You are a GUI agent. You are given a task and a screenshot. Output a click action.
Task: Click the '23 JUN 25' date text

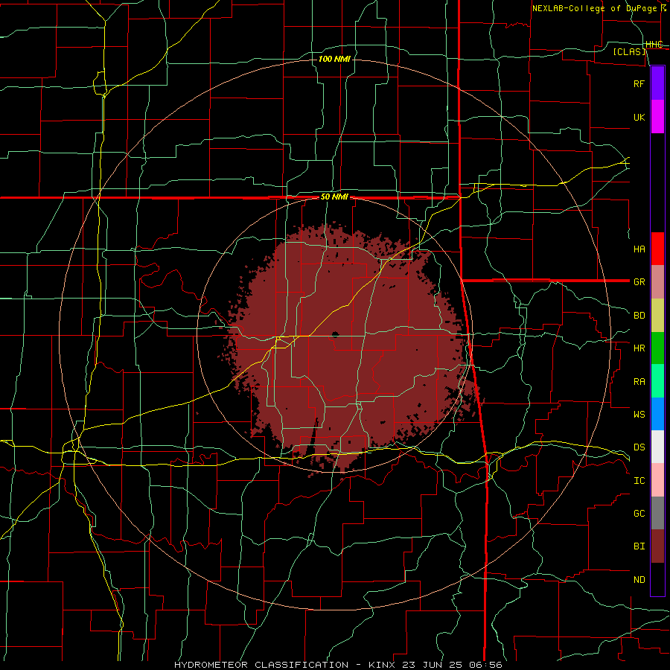point(431,665)
